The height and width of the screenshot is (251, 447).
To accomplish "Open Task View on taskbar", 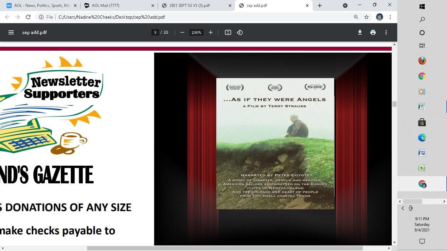I will (422, 46).
